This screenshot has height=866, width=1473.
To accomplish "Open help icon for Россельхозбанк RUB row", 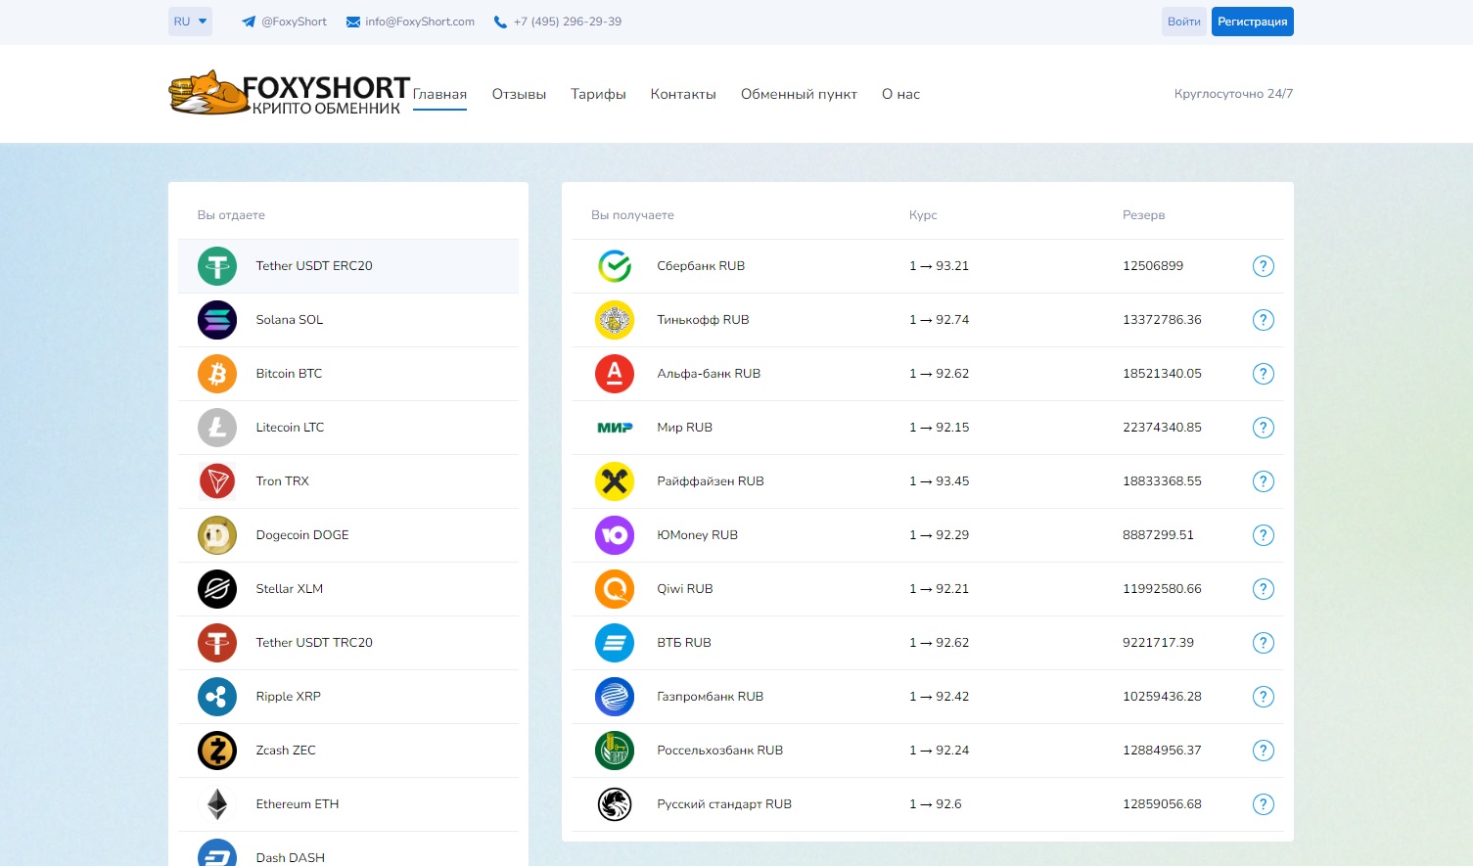I will coord(1264,751).
